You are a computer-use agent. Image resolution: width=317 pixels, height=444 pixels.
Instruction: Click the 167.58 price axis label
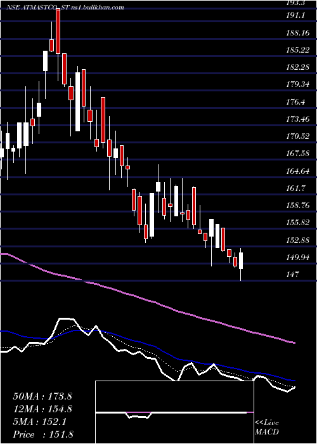[298, 153]
